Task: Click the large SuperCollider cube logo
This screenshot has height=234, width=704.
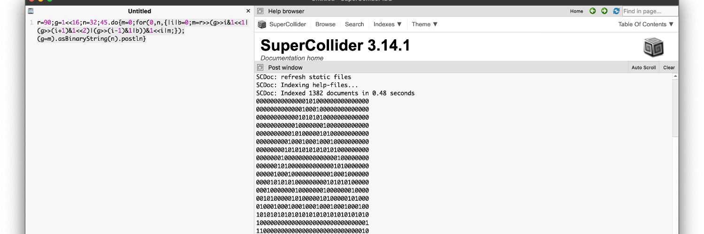Action: click(653, 47)
